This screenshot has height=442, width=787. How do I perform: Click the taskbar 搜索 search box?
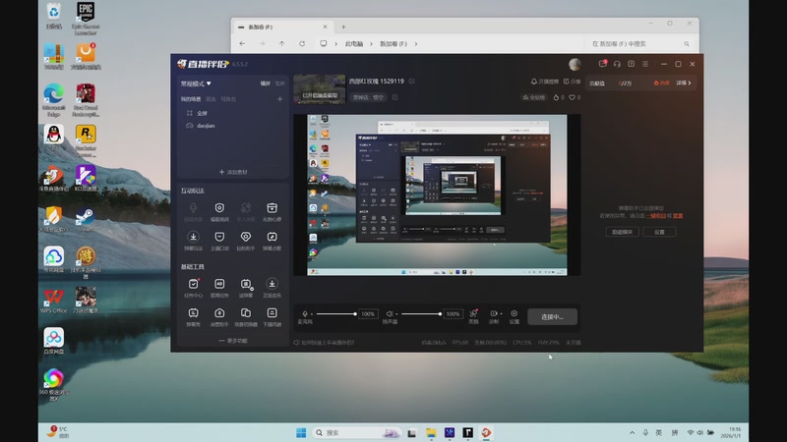tap(357, 432)
